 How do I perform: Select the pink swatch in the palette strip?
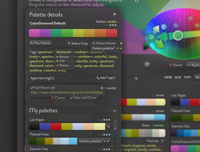pyautogui.click(x=34, y=33)
